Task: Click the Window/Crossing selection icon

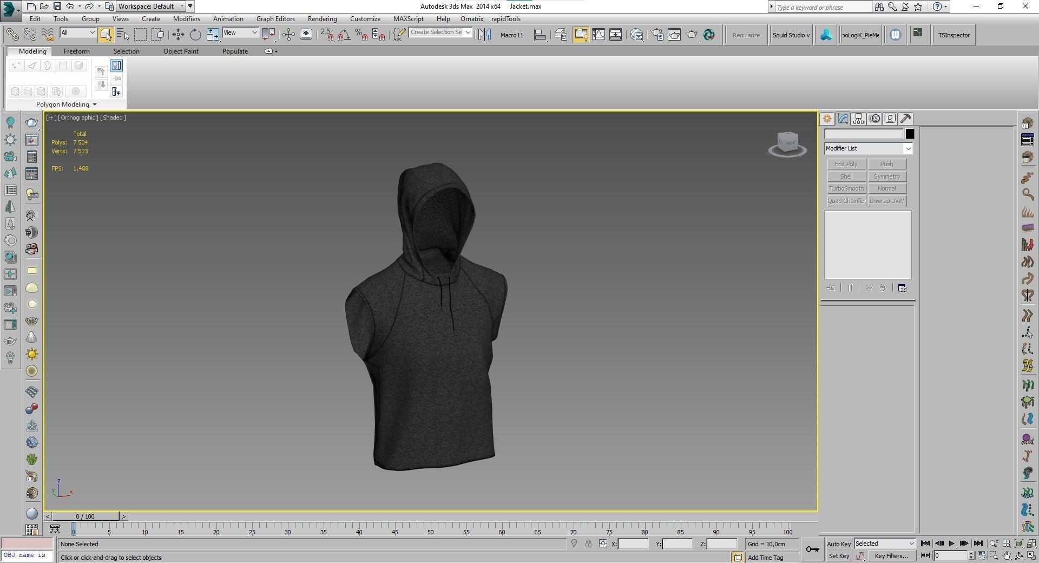Action: [x=158, y=35]
